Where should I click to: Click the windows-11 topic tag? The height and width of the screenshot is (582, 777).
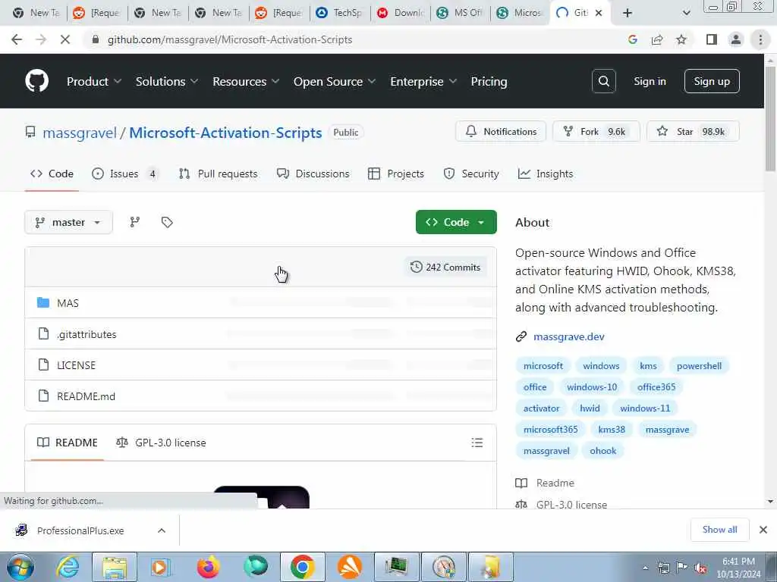[x=645, y=408]
